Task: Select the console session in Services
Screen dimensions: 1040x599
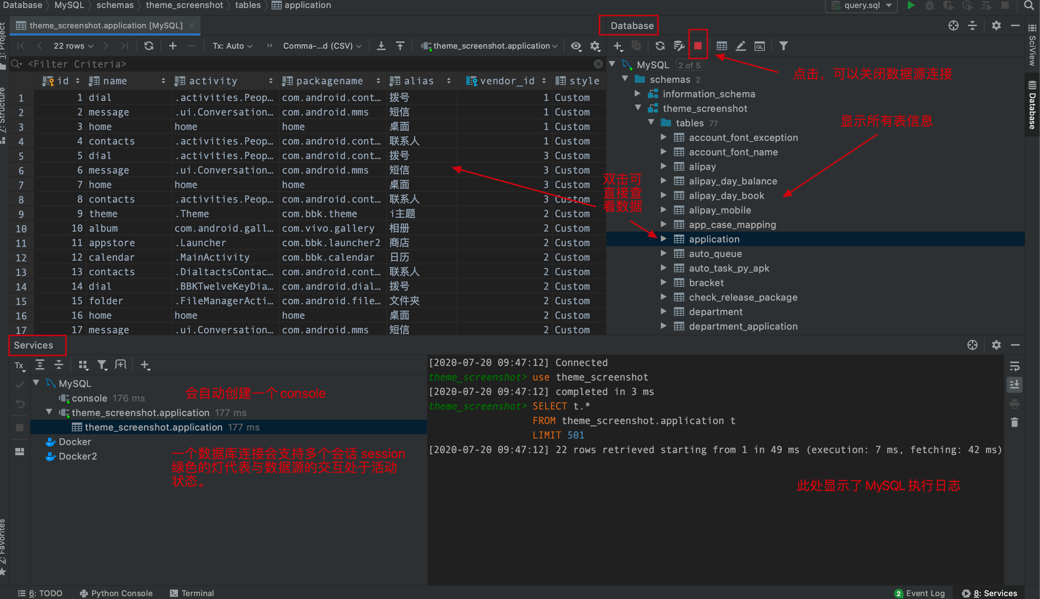Action: point(89,398)
